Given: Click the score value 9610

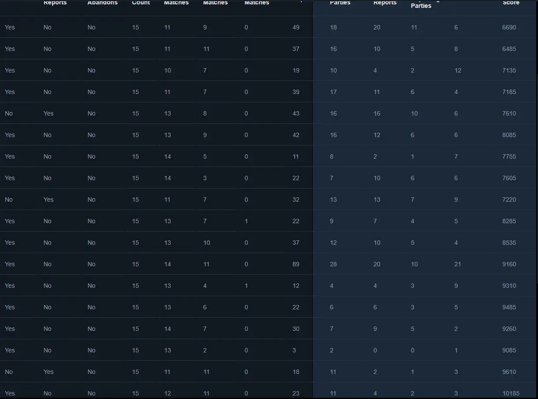Looking at the screenshot, I should pos(509,372).
